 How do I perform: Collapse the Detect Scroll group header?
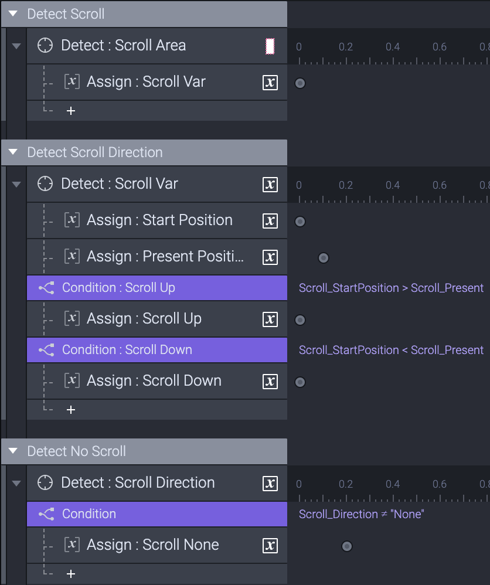(13, 14)
